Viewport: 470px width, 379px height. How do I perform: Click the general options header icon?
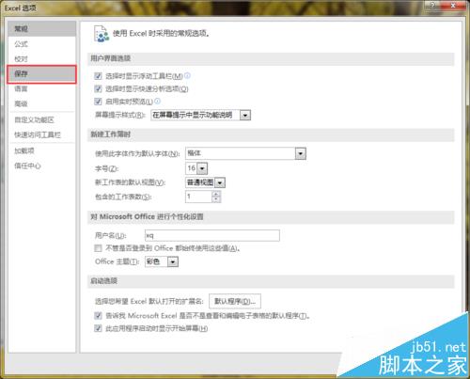(102, 34)
